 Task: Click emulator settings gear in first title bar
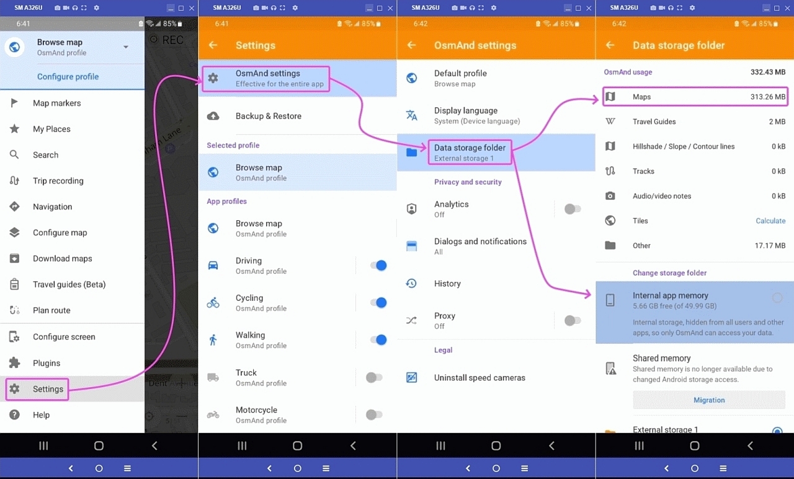(96, 7)
